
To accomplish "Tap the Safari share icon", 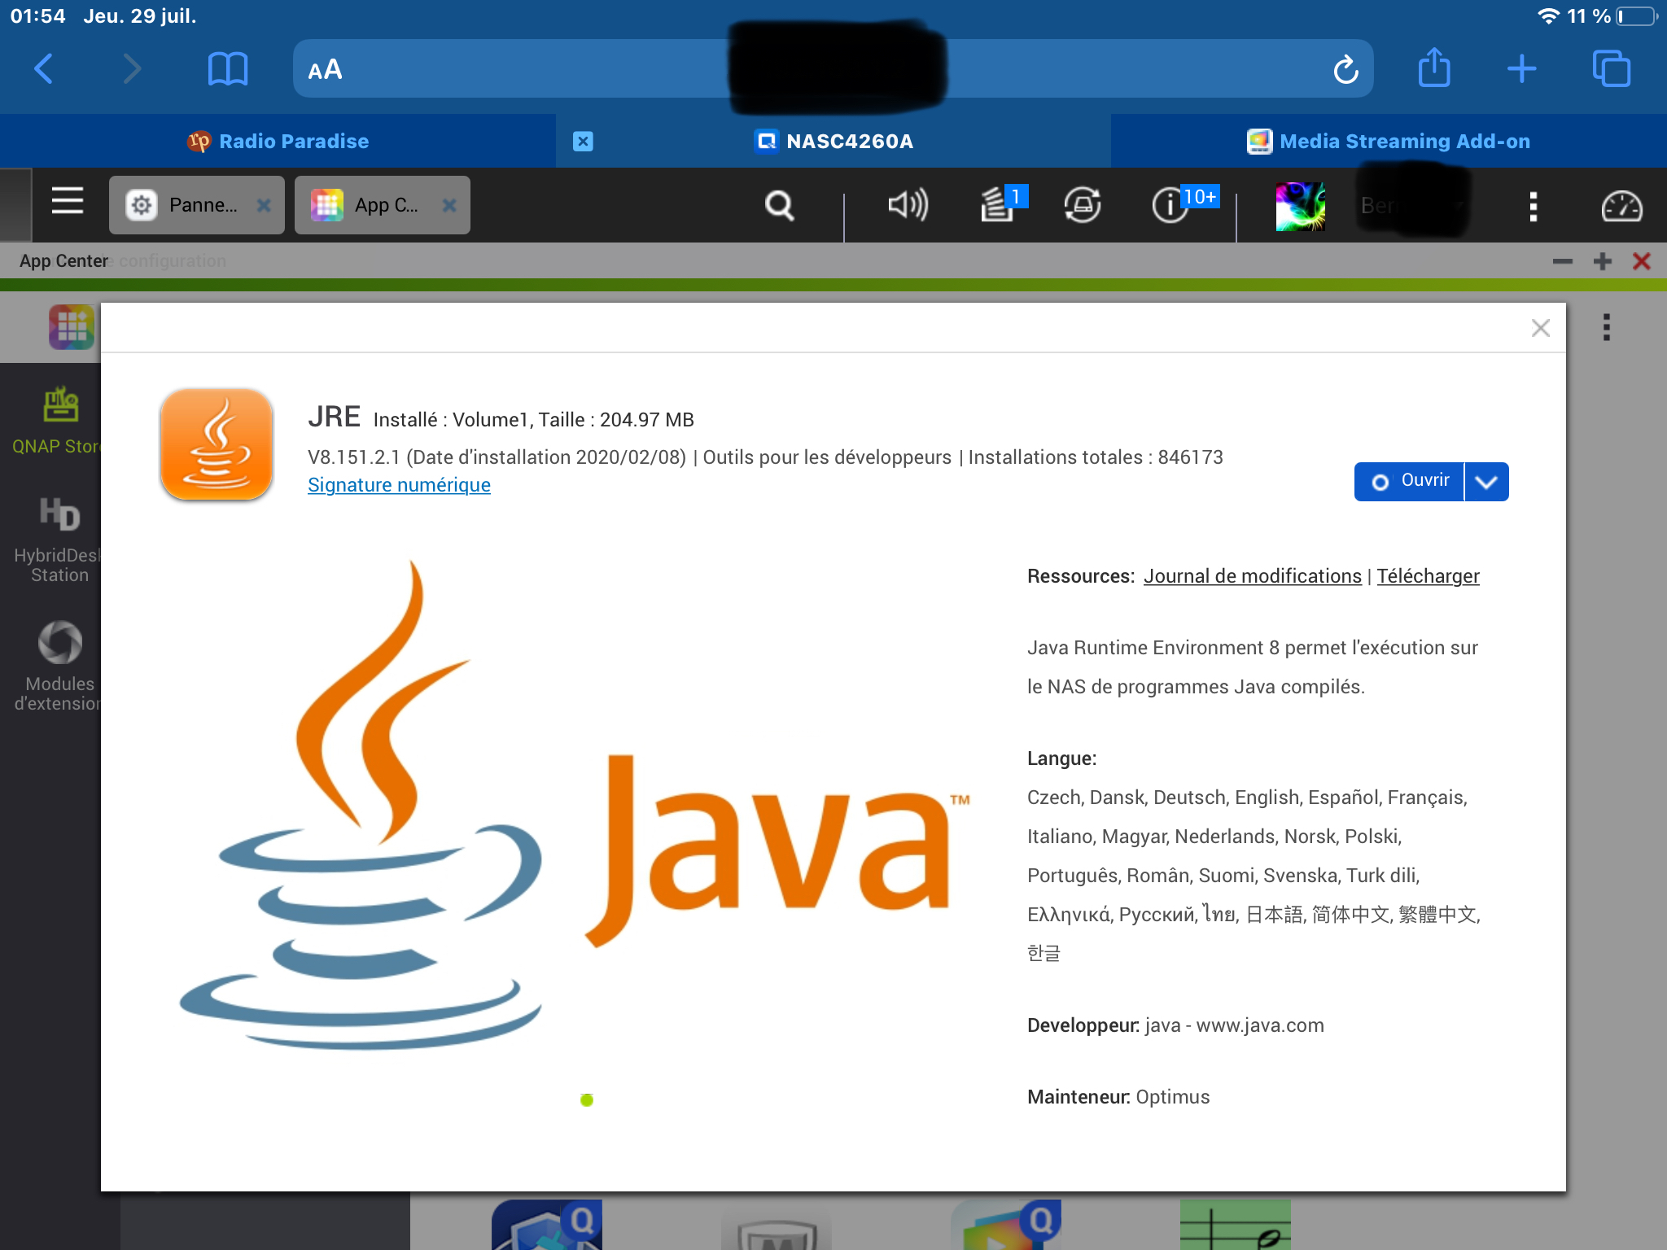I will click(1433, 68).
